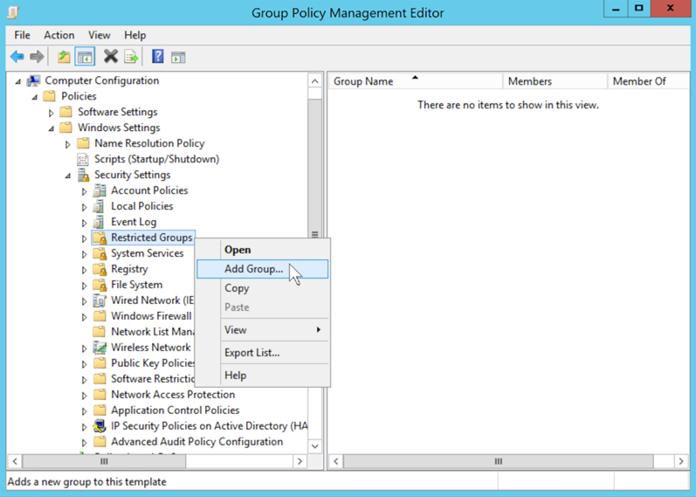Open the Action menu in menu bar
This screenshot has height=497, width=696.
pyautogui.click(x=59, y=35)
